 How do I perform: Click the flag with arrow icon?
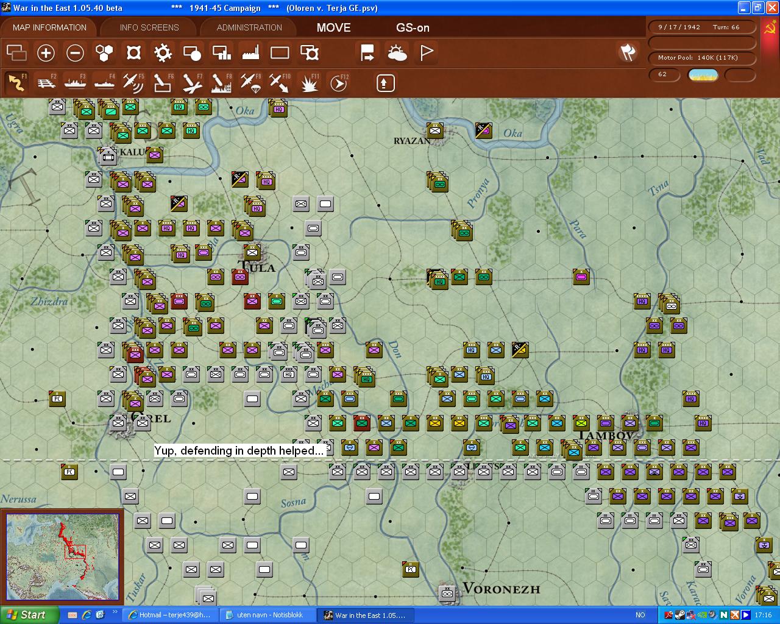(367, 53)
